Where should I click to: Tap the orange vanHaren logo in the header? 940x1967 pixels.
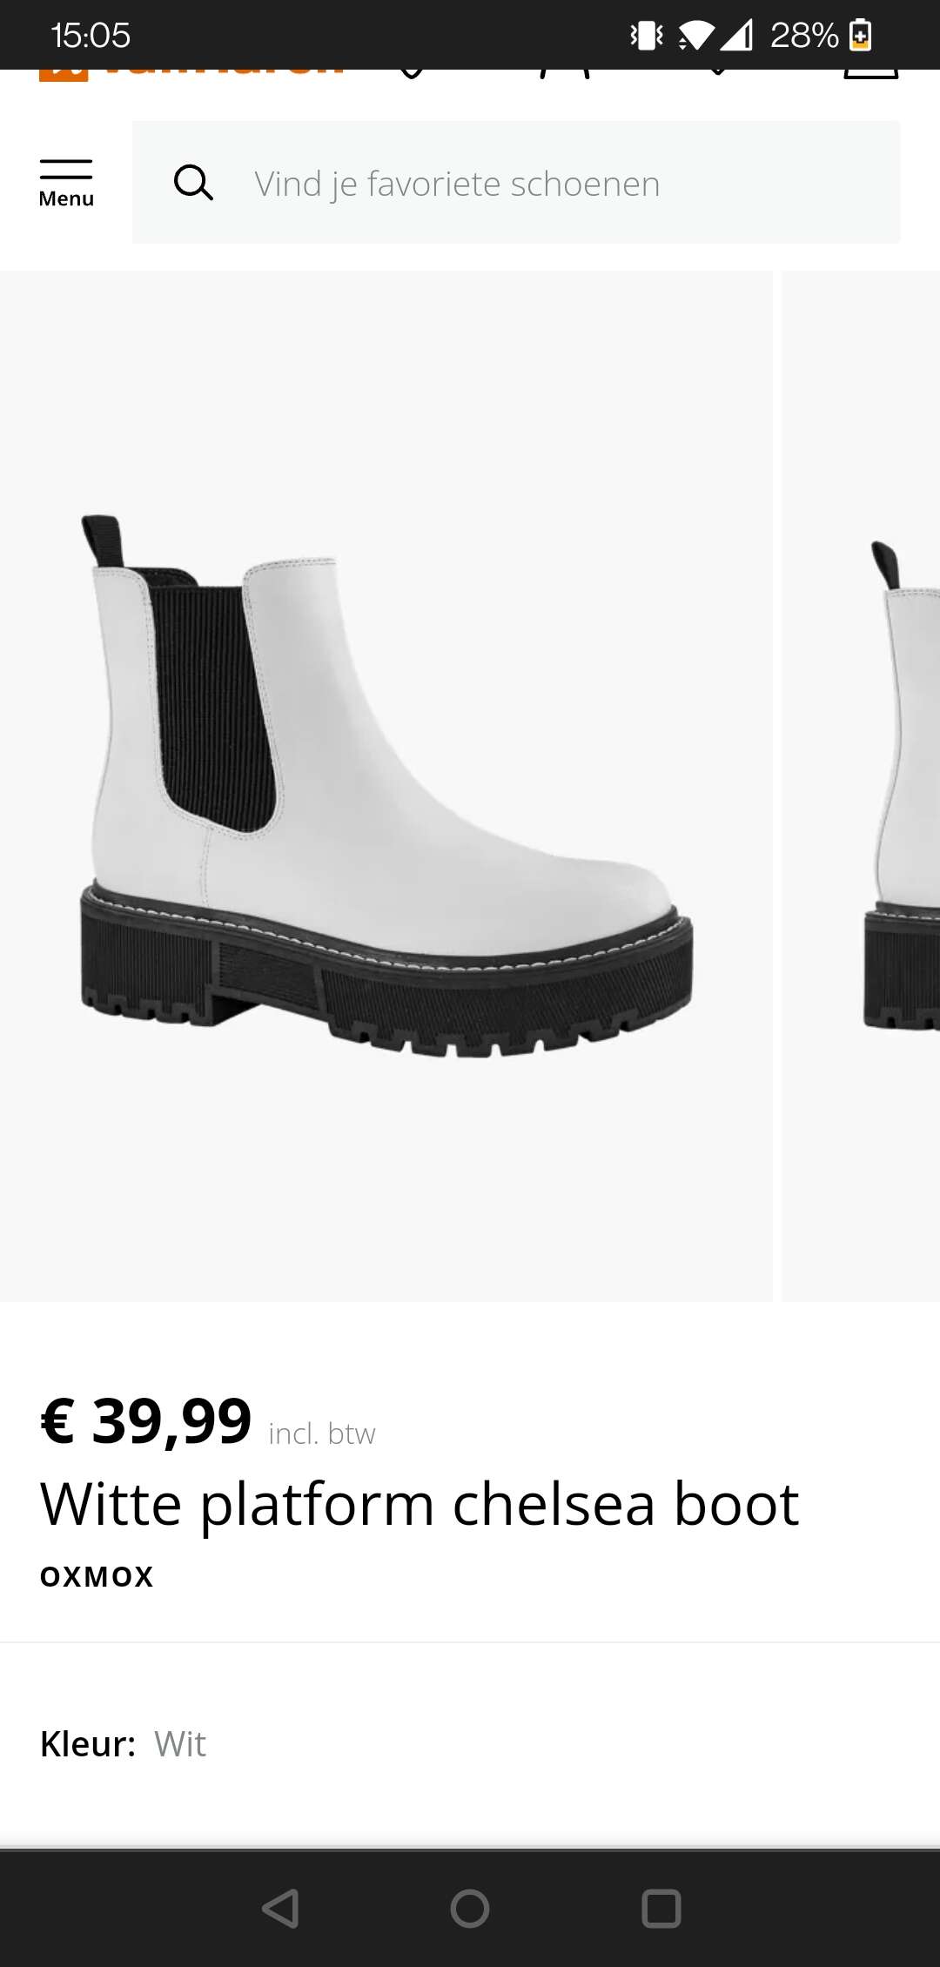(191, 75)
